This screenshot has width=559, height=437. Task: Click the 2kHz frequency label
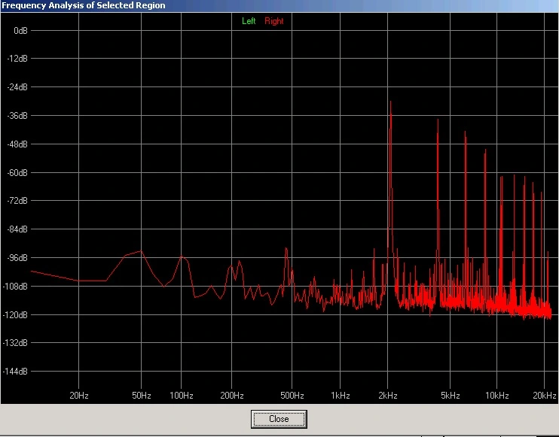click(388, 396)
